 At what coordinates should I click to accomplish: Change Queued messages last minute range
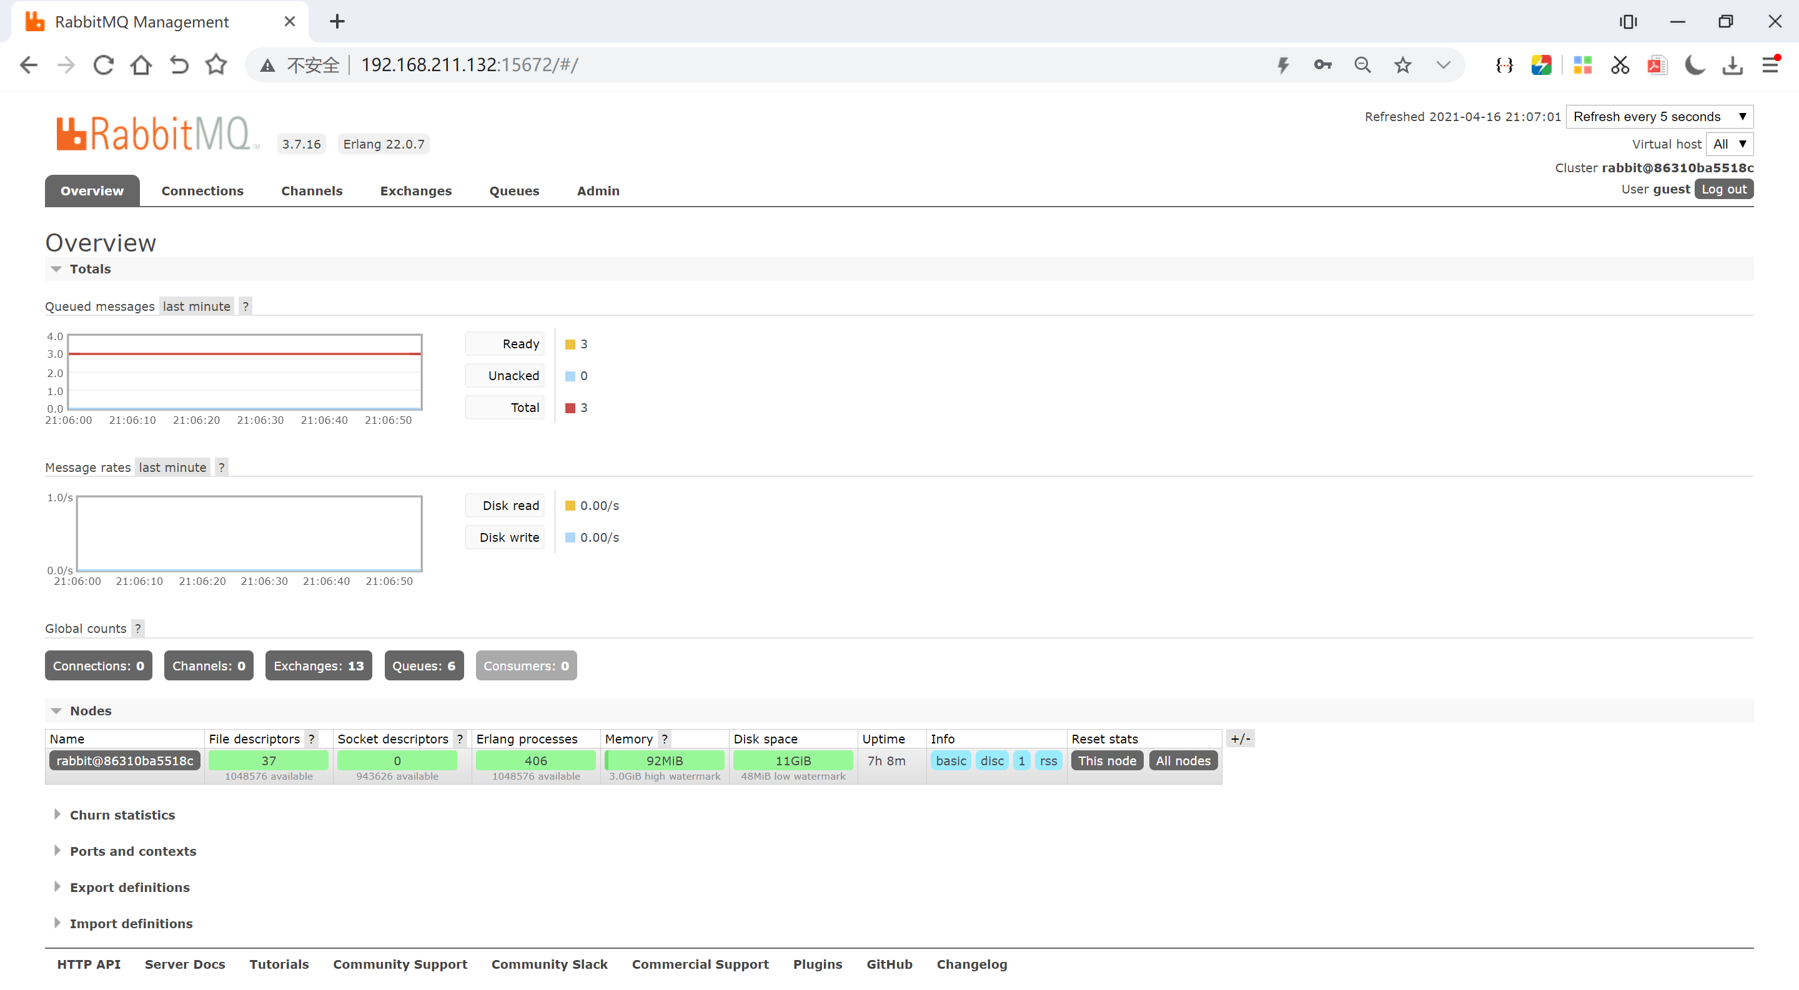click(196, 306)
